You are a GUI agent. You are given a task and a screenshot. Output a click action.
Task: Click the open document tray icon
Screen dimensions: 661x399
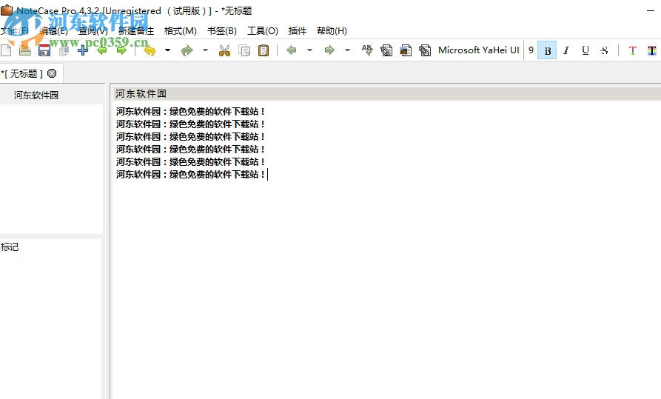pos(25,50)
